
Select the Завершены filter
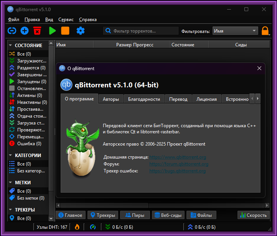pos(28,75)
